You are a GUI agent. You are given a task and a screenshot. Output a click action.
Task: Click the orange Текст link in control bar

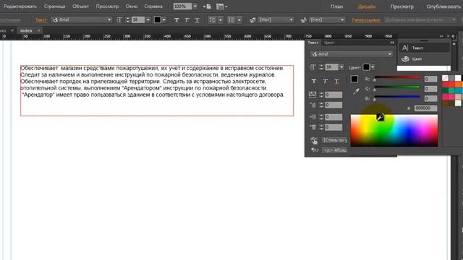41,20
